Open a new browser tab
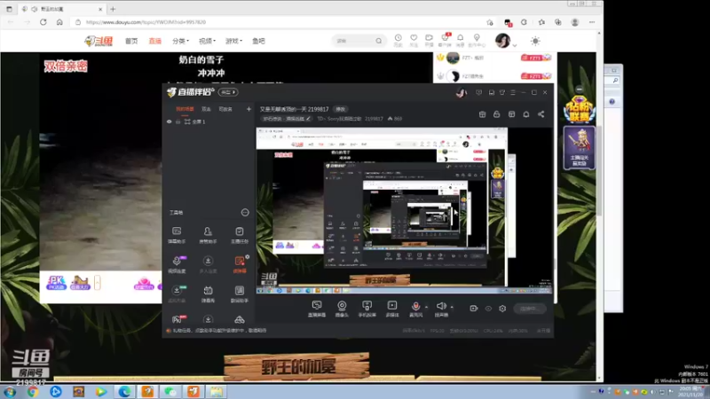Screen dimensions: 710x399 (113, 9)
